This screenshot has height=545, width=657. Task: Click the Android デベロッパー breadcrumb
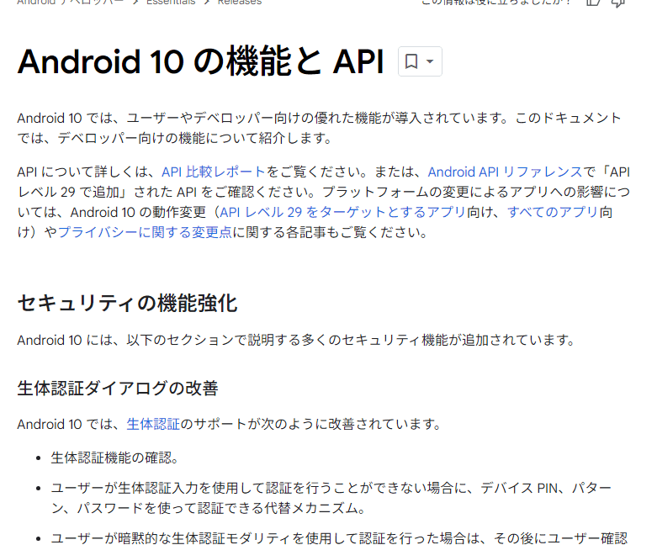(x=71, y=2)
